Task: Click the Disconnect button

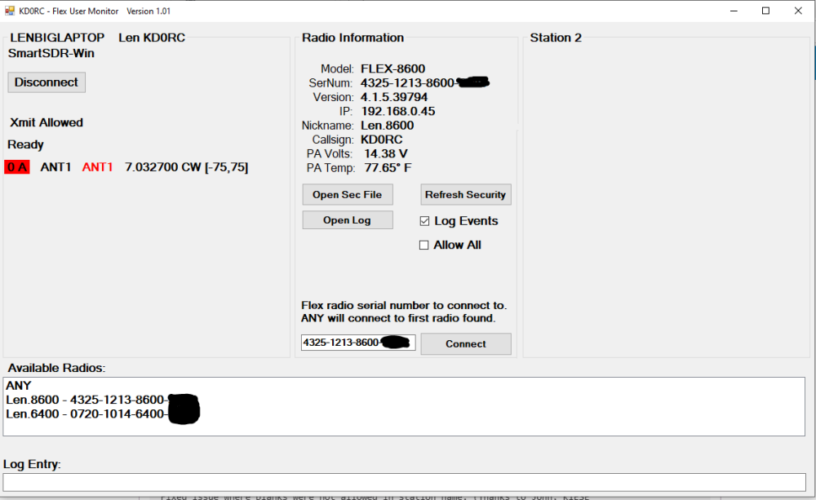Action: click(x=47, y=82)
